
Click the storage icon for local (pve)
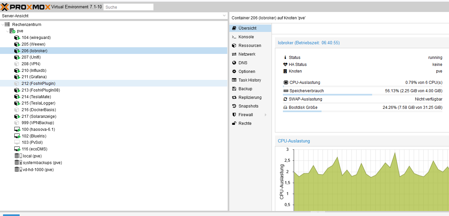[x=18, y=156]
